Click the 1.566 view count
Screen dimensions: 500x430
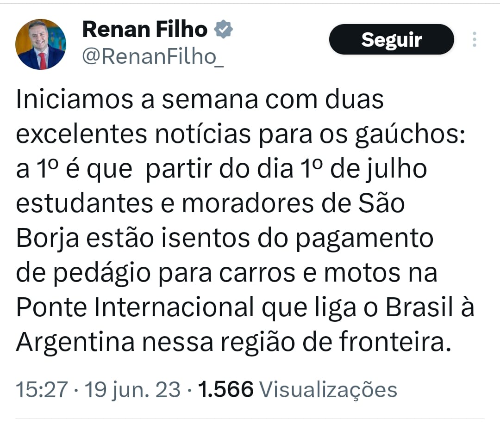coord(226,389)
